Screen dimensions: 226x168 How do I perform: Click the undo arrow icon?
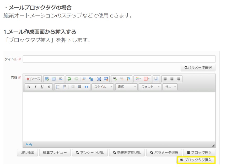(x=69, y=79)
